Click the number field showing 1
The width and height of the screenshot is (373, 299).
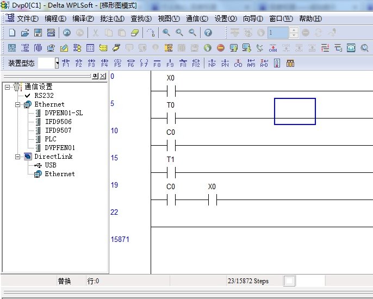coord(278,33)
